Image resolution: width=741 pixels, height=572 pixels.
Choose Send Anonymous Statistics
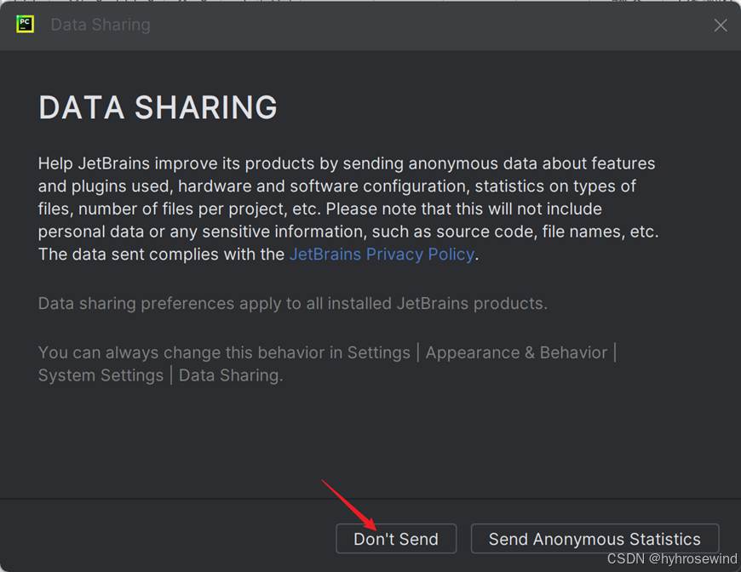point(595,539)
